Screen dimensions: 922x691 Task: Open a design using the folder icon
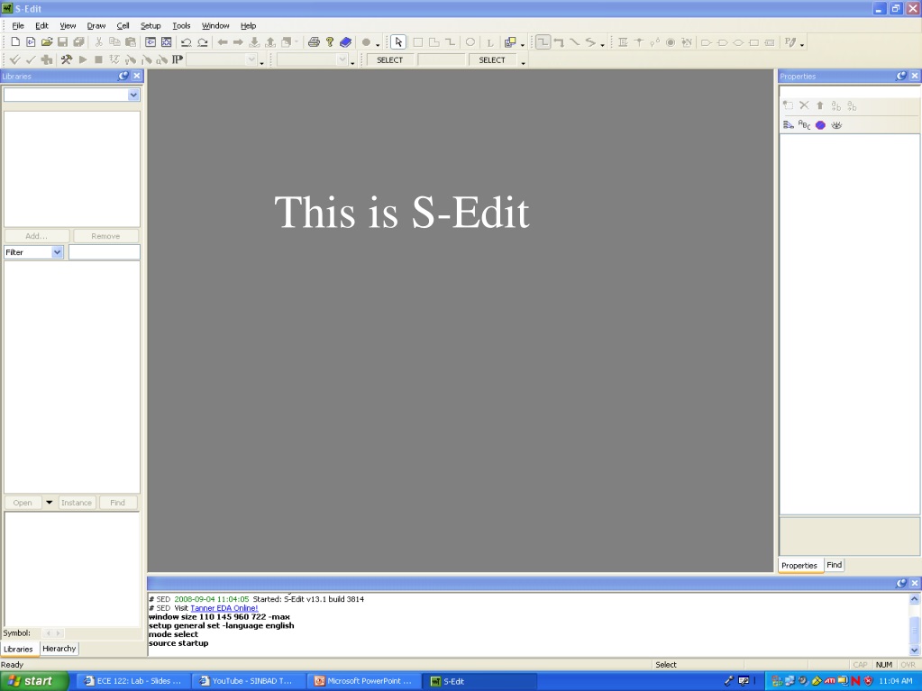tap(47, 41)
